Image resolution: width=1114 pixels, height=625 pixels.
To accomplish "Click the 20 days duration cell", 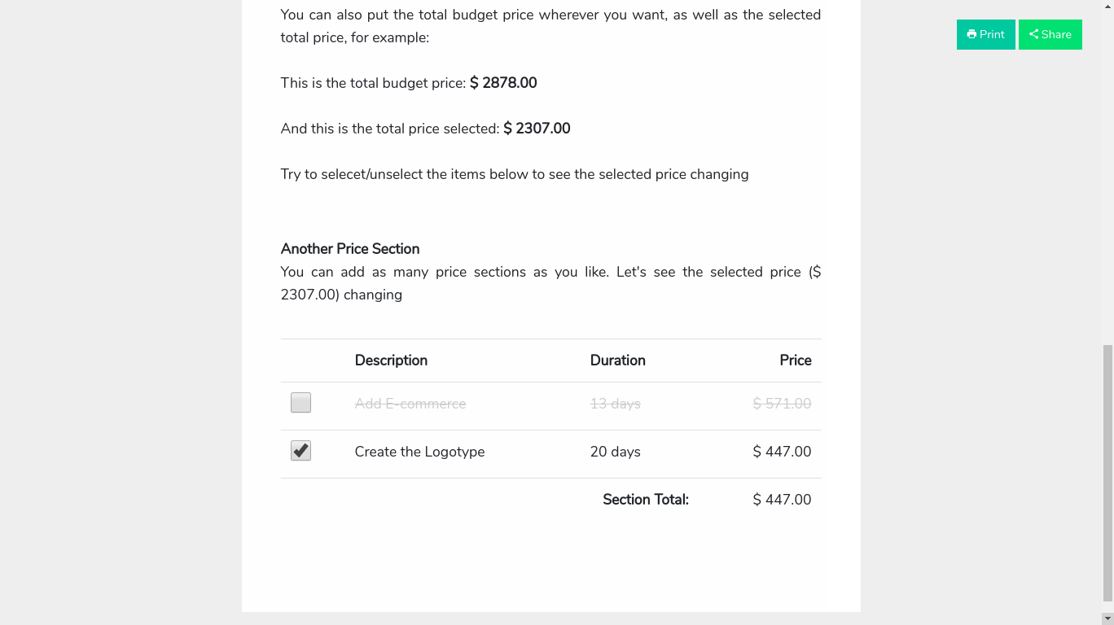I will [615, 452].
